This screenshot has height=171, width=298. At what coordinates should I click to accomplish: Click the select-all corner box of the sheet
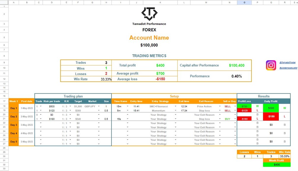4,2
